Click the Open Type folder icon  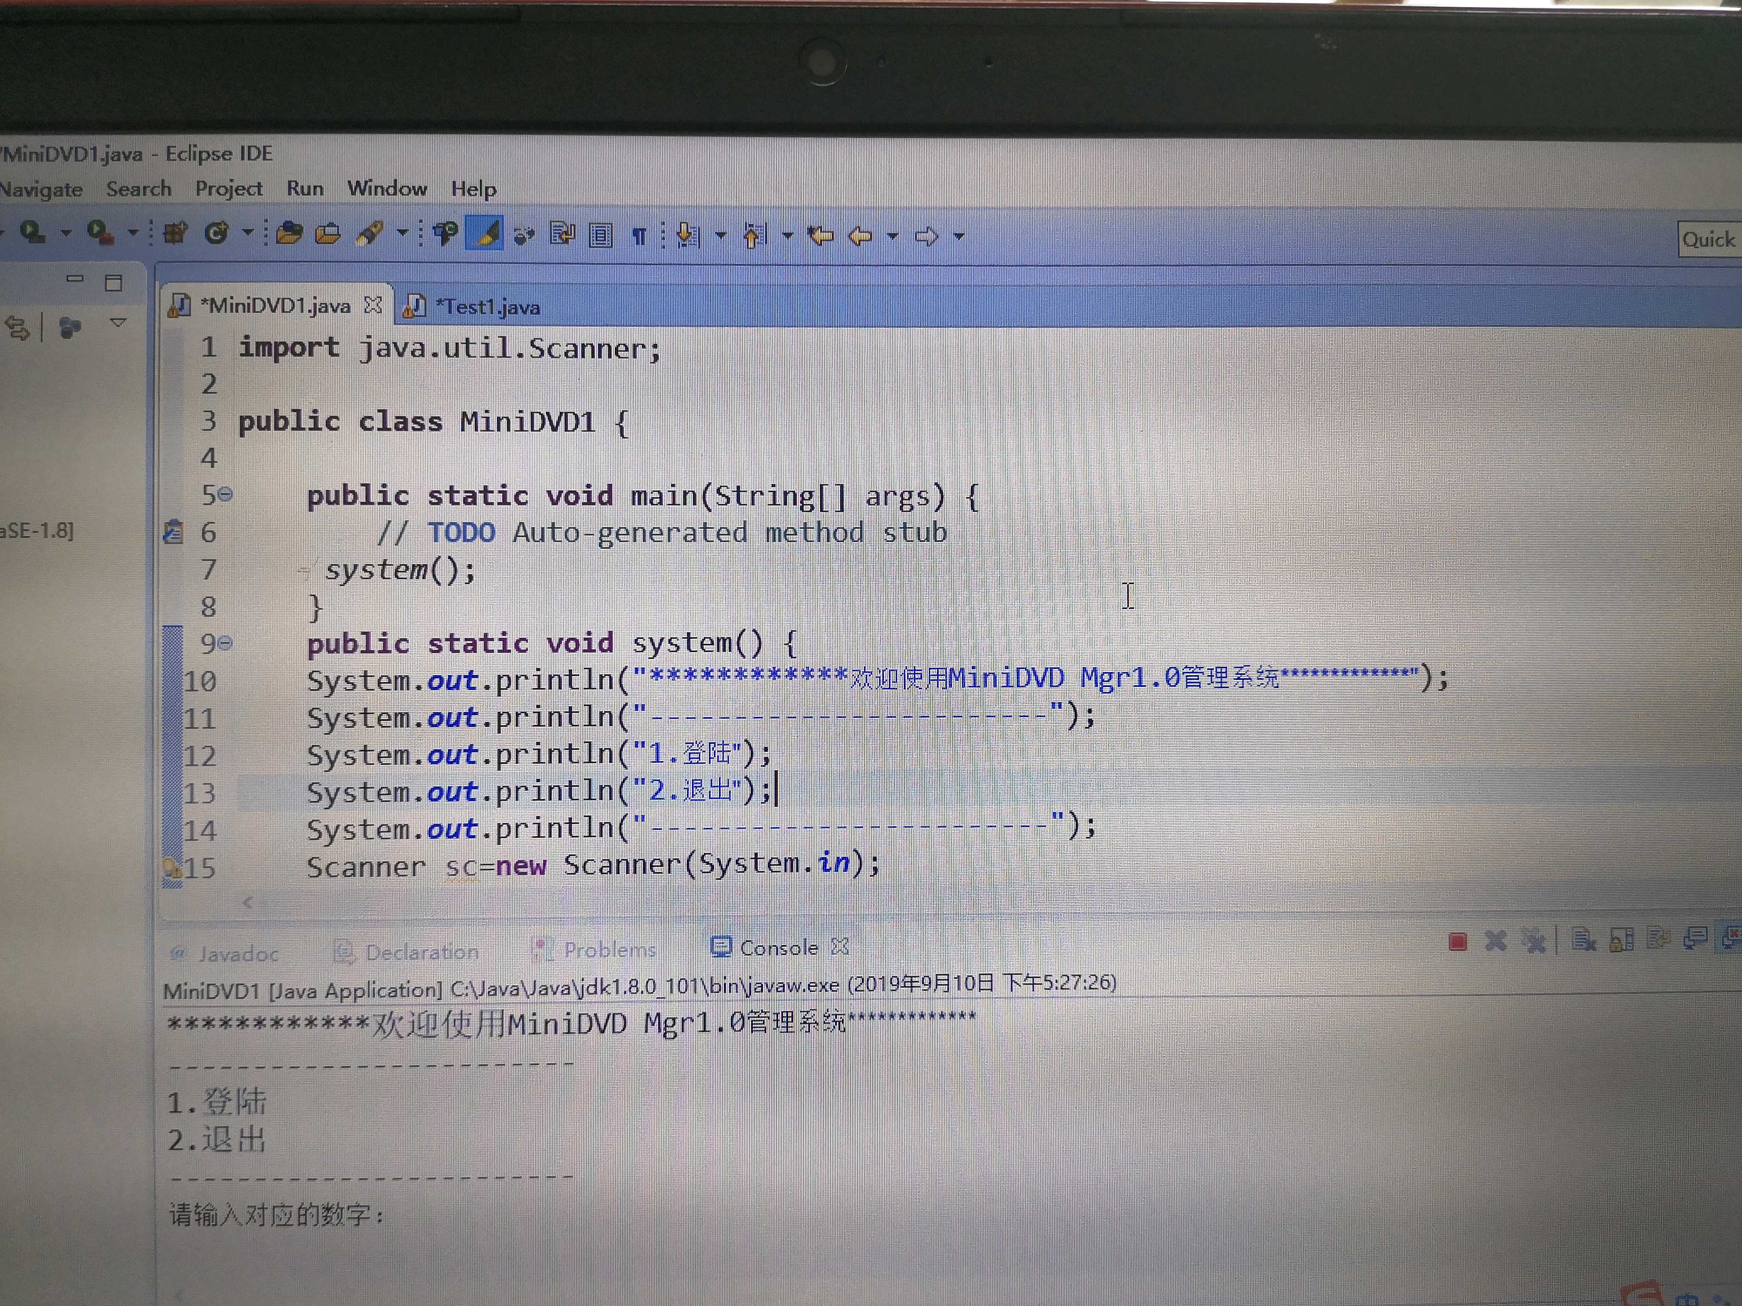click(289, 233)
